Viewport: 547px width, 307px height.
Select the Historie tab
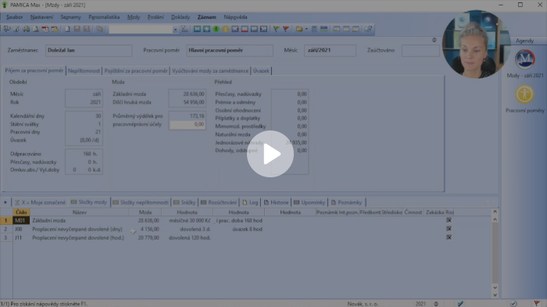(277, 202)
